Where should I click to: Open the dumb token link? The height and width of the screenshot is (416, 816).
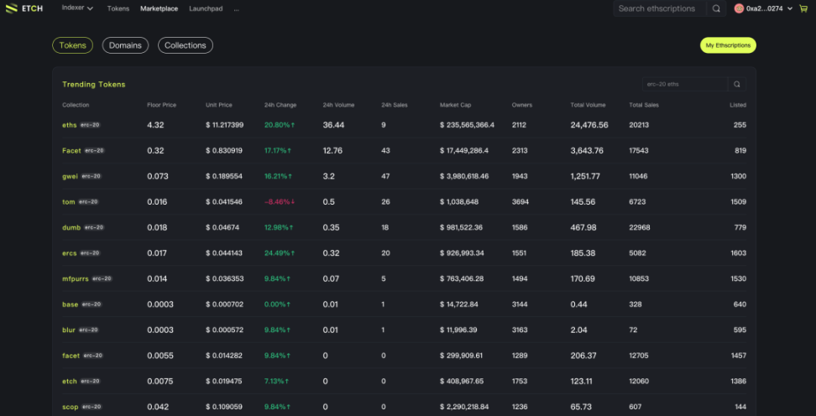tap(71, 227)
